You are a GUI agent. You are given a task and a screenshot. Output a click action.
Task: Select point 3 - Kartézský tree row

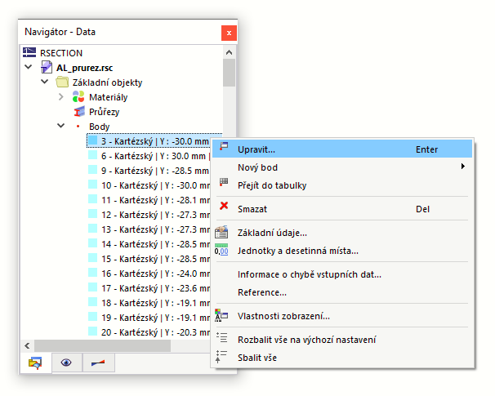coord(149,140)
